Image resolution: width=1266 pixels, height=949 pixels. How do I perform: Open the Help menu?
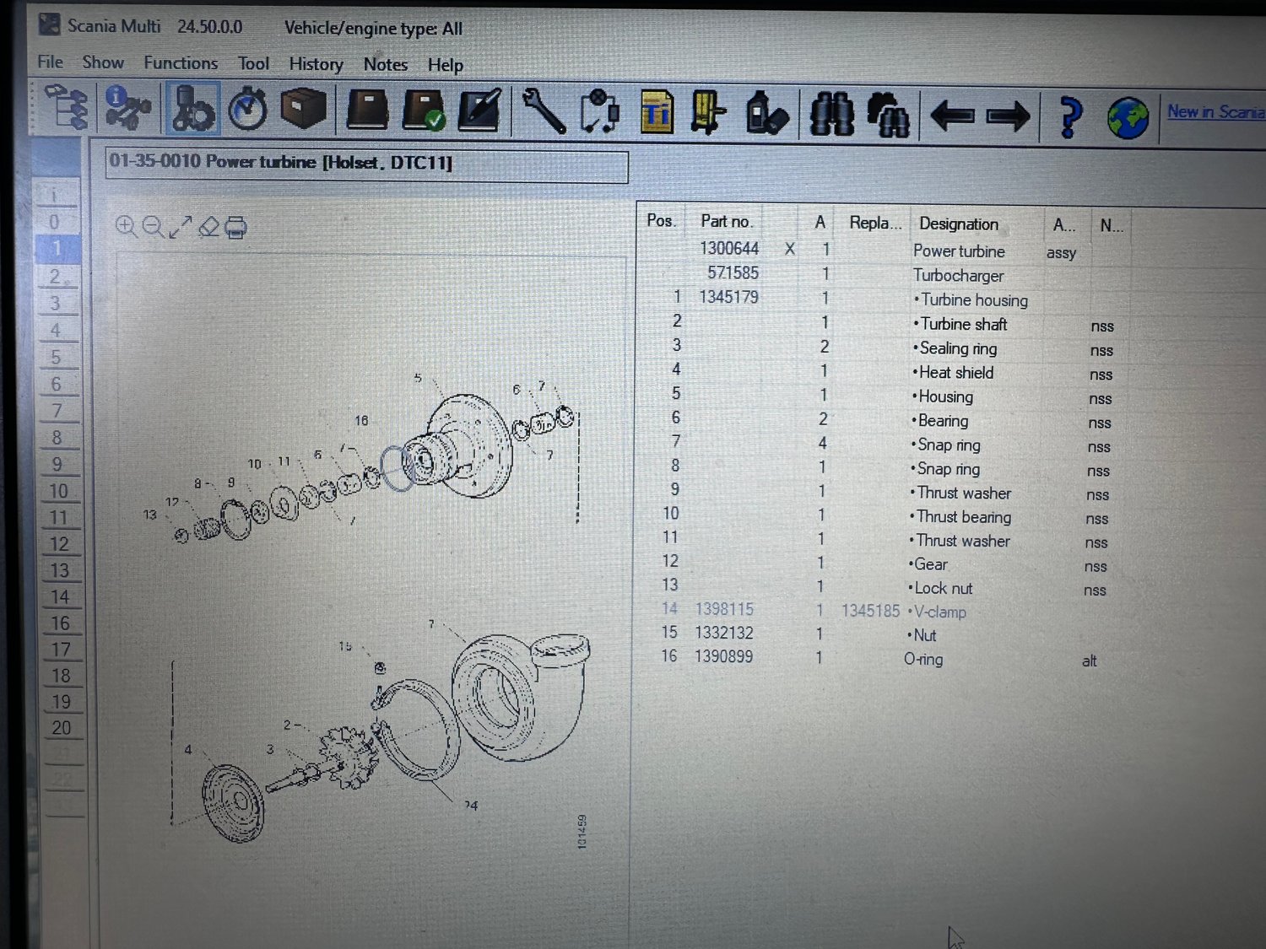(x=445, y=65)
